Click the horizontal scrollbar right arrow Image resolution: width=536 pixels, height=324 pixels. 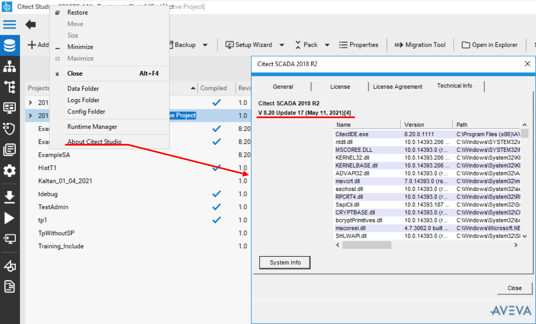pos(516,245)
